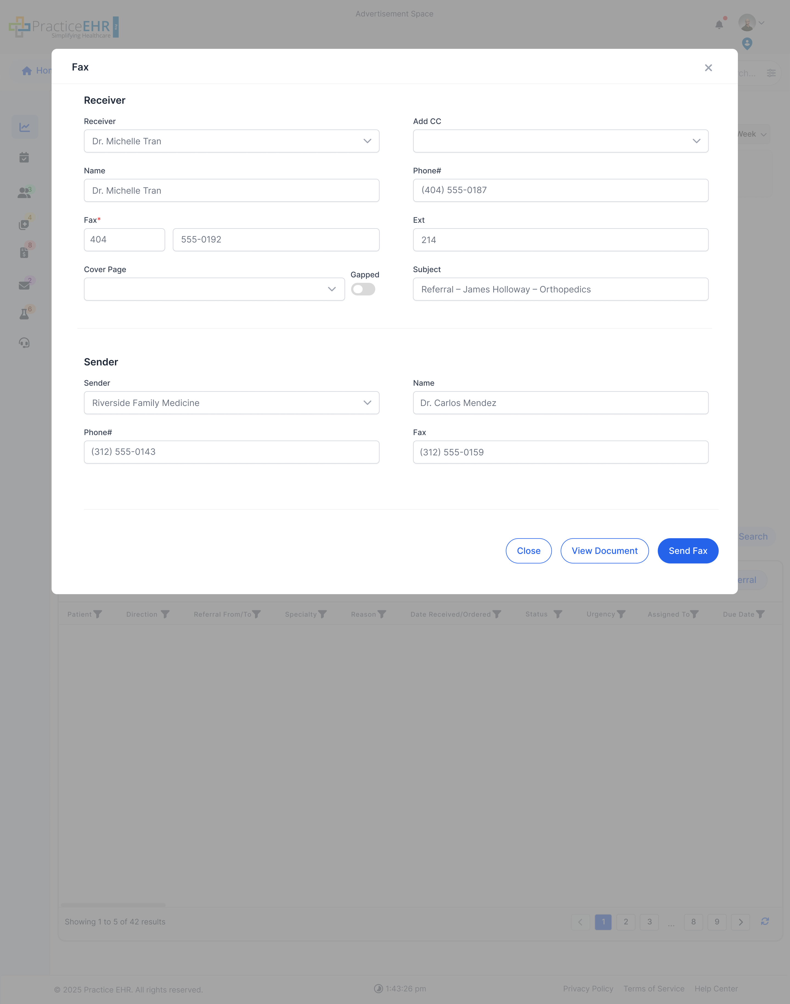Open the lab flask sidebar icon
Image resolution: width=790 pixels, height=1004 pixels.
point(24,314)
